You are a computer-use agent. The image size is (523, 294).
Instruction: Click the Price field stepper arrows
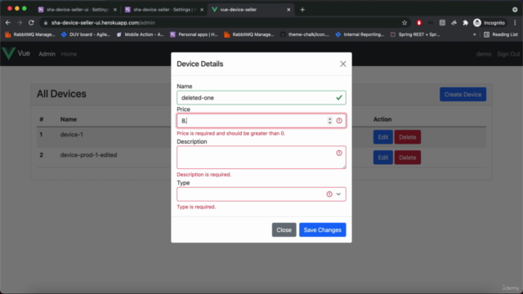coord(330,121)
